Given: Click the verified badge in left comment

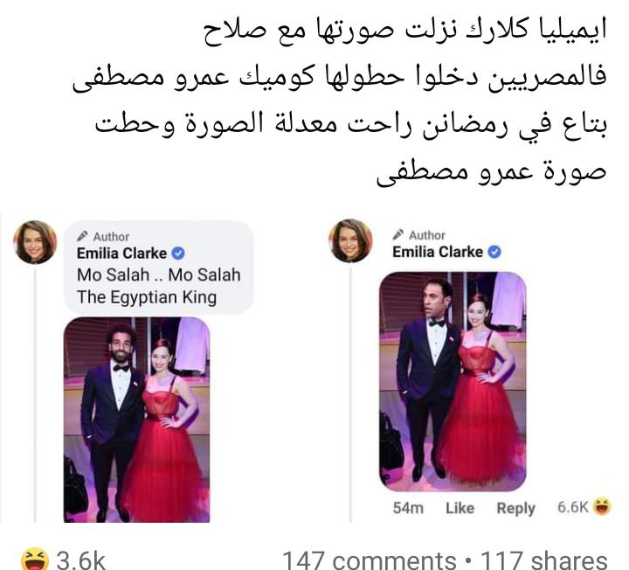Looking at the screenshot, I should click(x=178, y=254).
